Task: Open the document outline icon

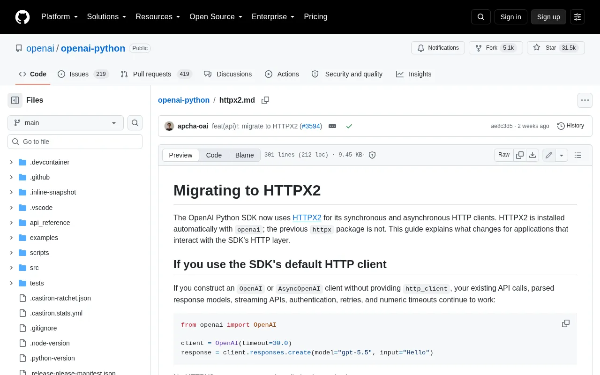Action: pyautogui.click(x=578, y=155)
